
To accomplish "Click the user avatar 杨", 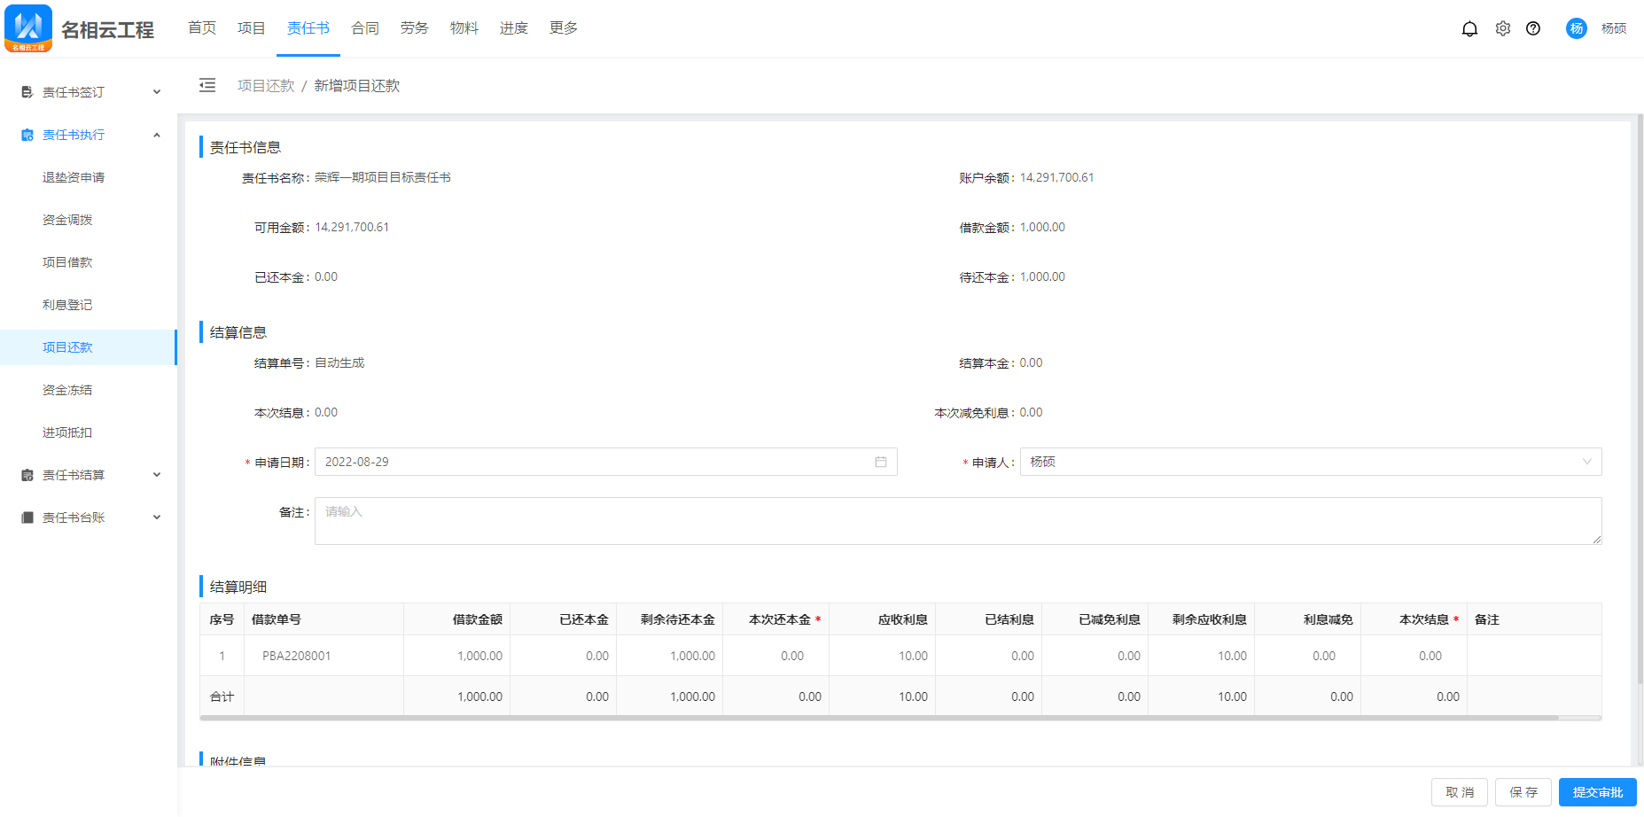I will point(1577,28).
